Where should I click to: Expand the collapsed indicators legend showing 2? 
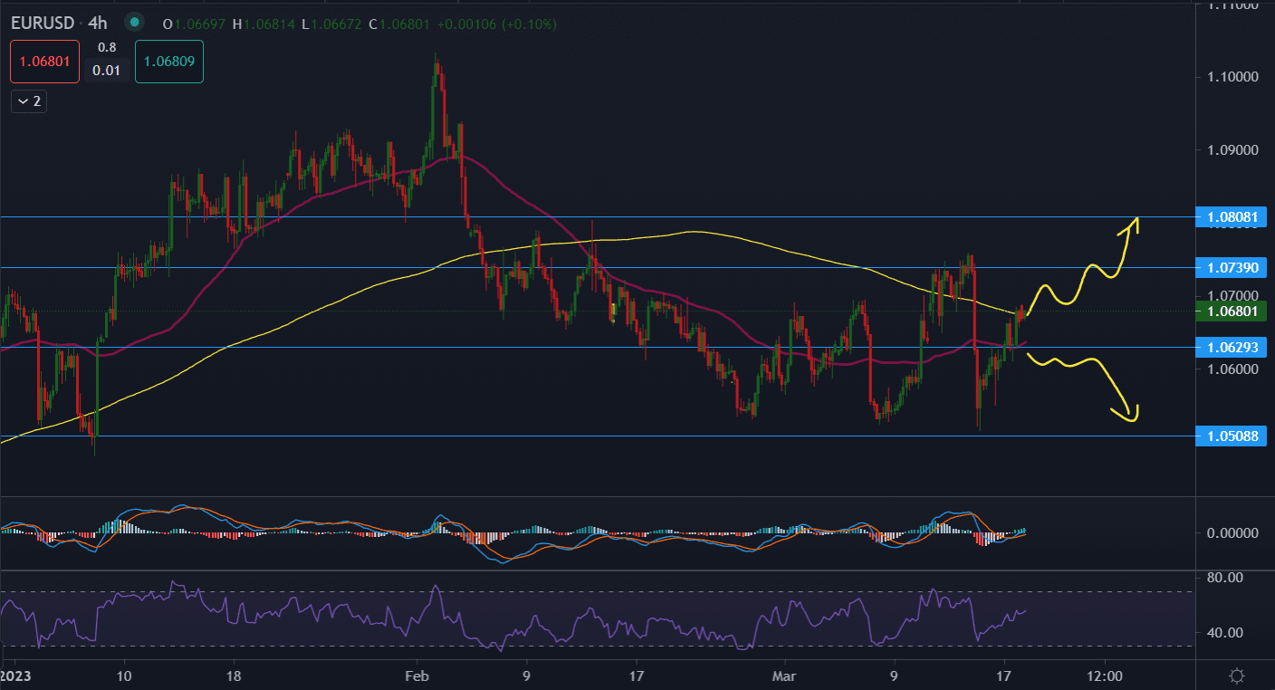coord(29,101)
